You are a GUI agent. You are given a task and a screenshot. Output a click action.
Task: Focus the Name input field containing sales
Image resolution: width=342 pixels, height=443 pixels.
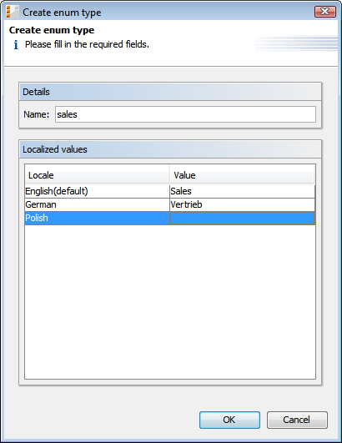point(185,114)
